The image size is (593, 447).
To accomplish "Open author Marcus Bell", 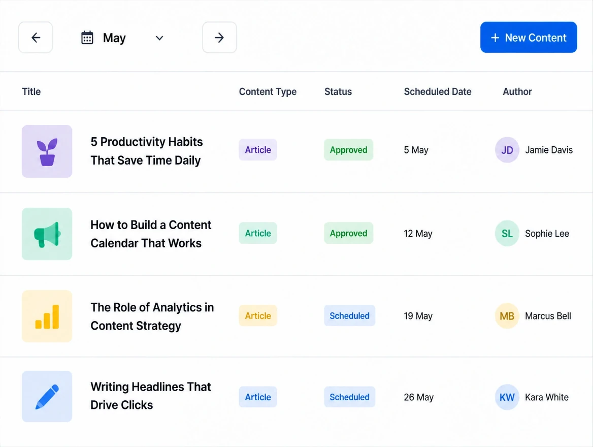I will coord(548,316).
